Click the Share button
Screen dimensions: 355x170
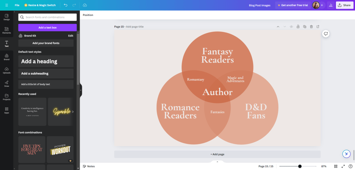pyautogui.click(x=344, y=5)
